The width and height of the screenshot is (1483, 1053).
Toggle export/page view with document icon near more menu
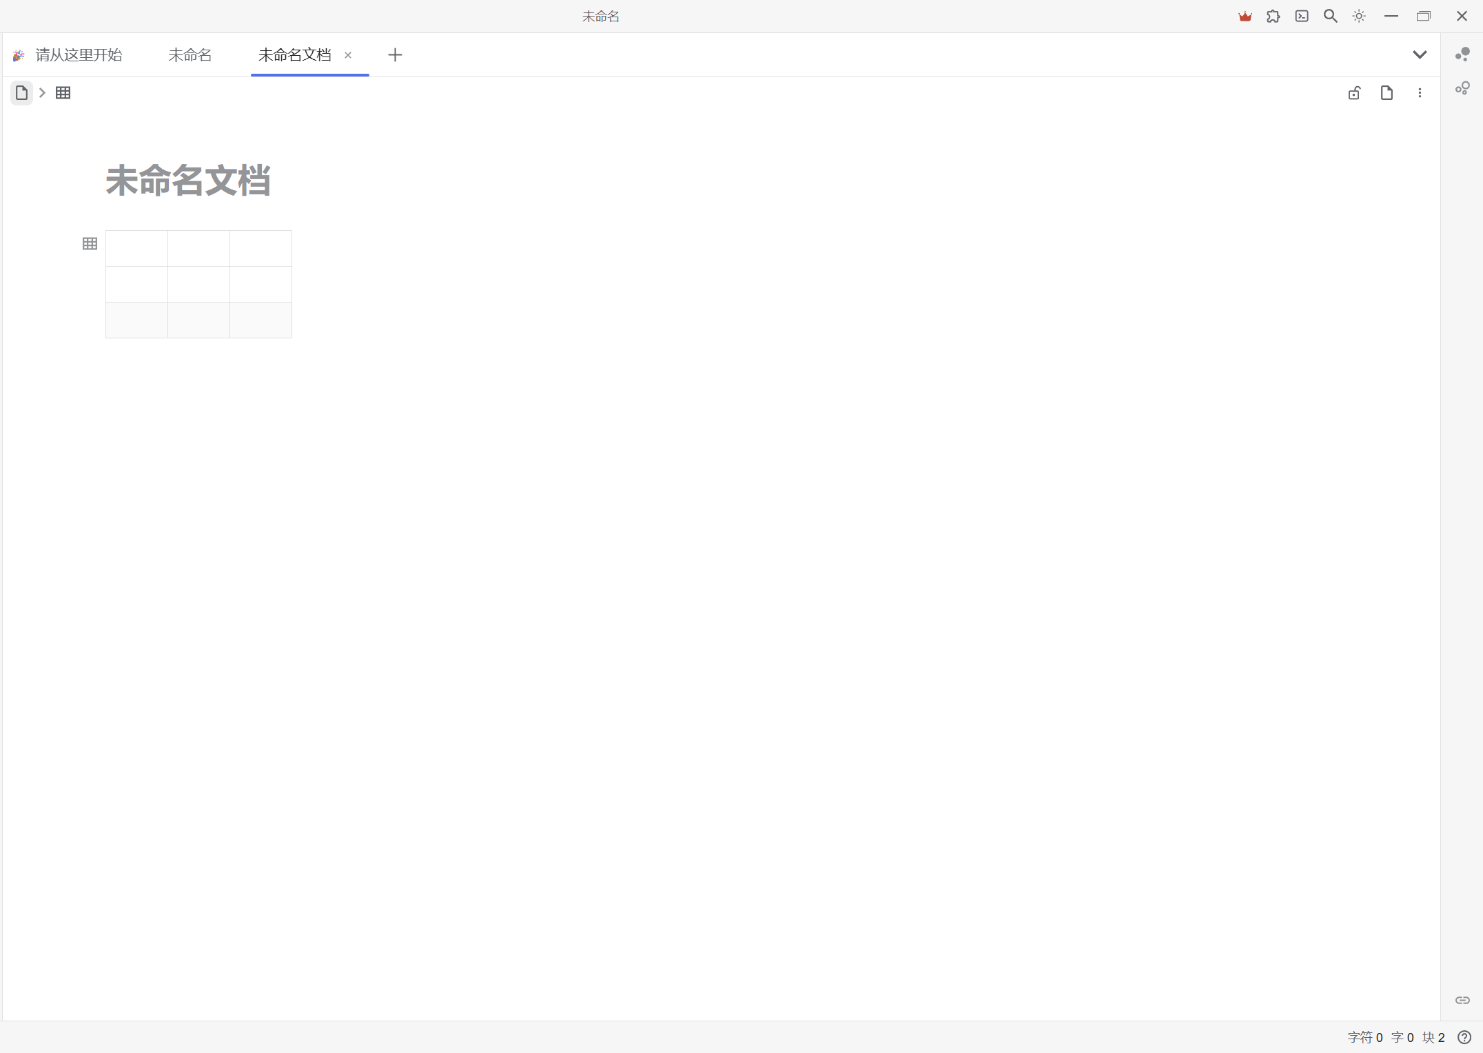click(x=1387, y=92)
